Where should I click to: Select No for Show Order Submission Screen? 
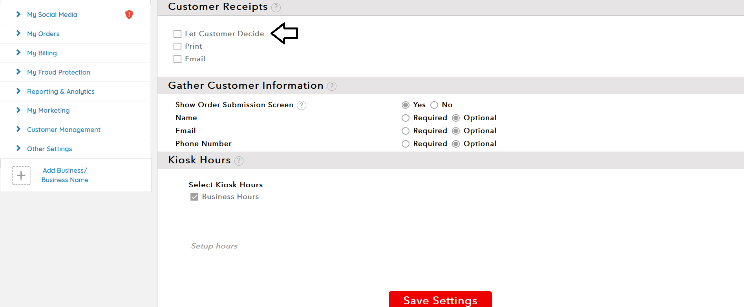coord(434,105)
